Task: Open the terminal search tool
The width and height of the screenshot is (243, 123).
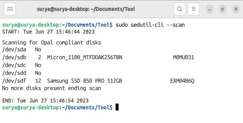Action: point(180,9)
